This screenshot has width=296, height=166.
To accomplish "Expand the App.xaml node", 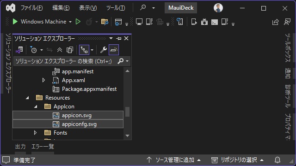I will [43, 80].
